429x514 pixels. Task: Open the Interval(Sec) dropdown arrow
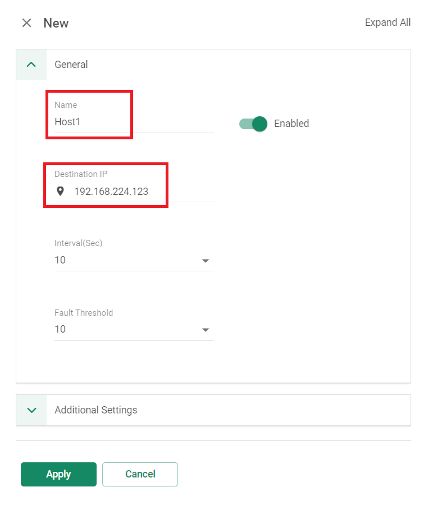[206, 261]
